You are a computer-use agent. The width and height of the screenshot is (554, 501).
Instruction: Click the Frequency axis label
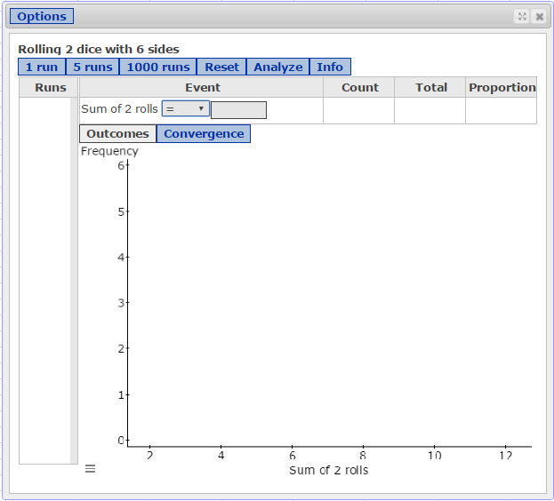click(x=109, y=151)
